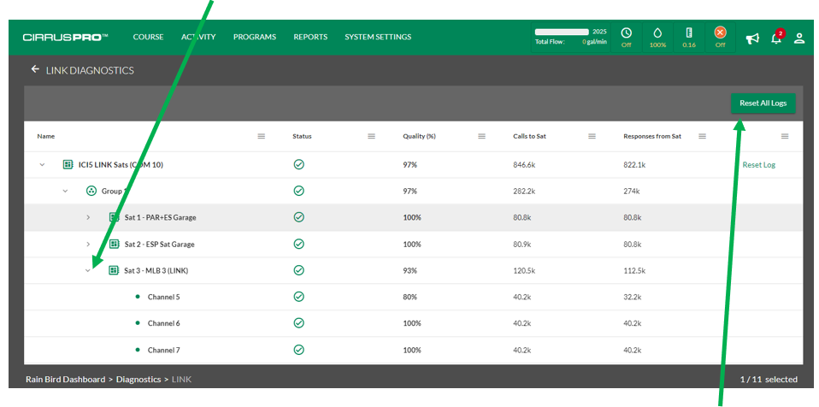Click the Sat 1 satellite icon
This screenshot has width=819, height=407.
click(114, 217)
